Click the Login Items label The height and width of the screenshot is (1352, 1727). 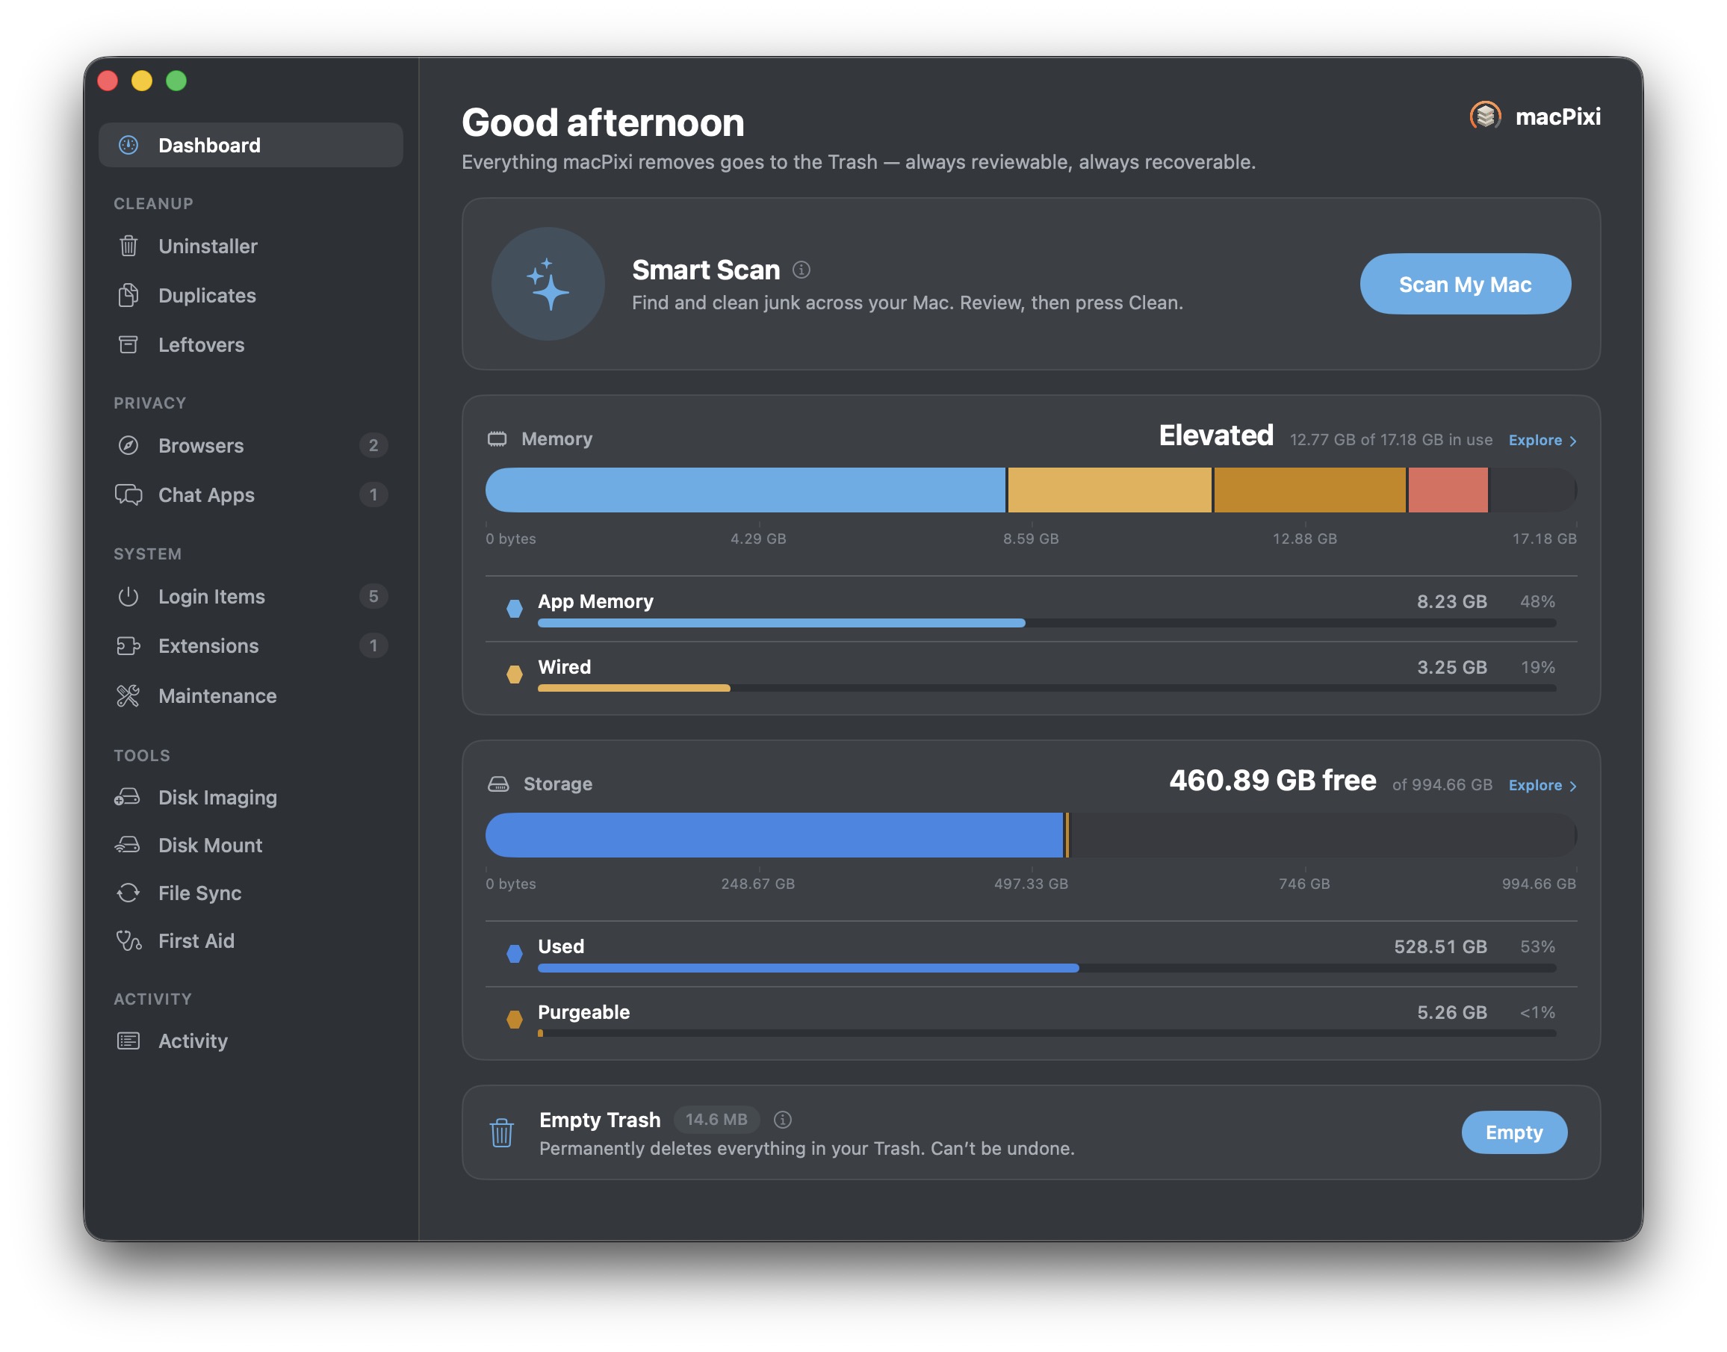tap(211, 597)
